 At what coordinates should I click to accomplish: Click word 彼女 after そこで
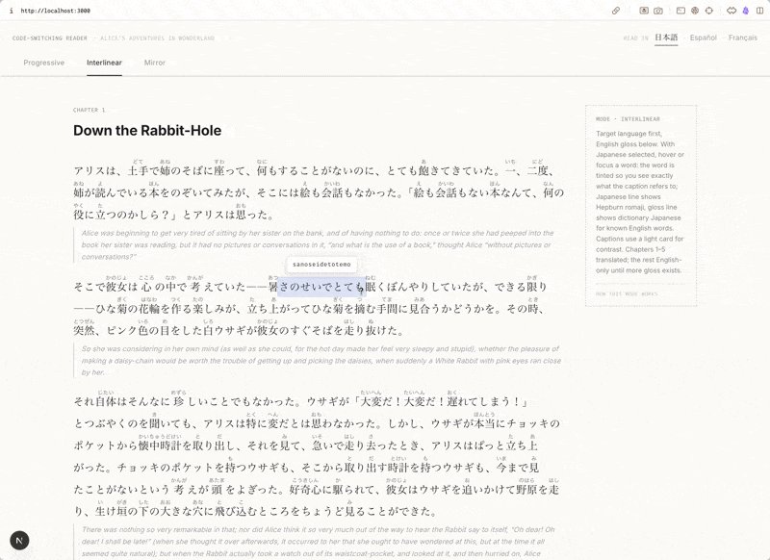pos(116,287)
